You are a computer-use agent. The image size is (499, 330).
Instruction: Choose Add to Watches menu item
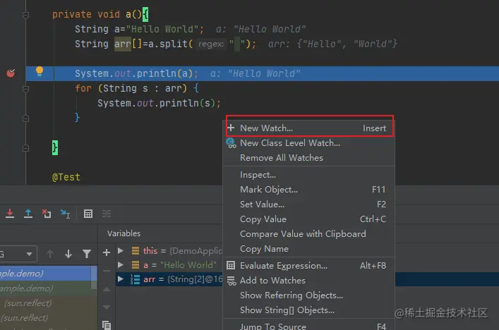[x=309, y=281]
